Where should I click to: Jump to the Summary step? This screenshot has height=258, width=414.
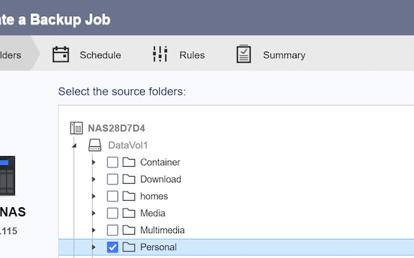coord(271,54)
